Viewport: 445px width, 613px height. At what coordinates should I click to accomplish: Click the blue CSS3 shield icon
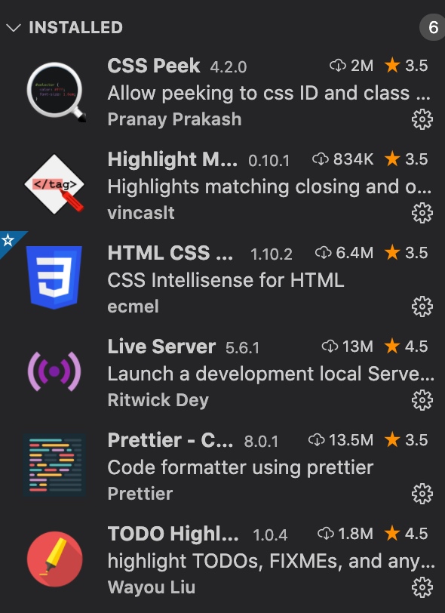click(x=54, y=278)
